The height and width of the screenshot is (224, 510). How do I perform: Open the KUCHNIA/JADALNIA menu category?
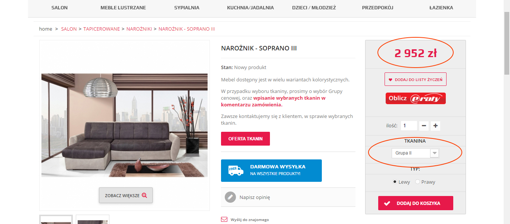click(x=251, y=7)
